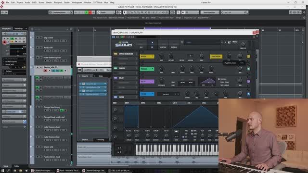This screenshot has height=173, width=308.
Task: Open the Serum Menu button
Action: click(235, 42)
